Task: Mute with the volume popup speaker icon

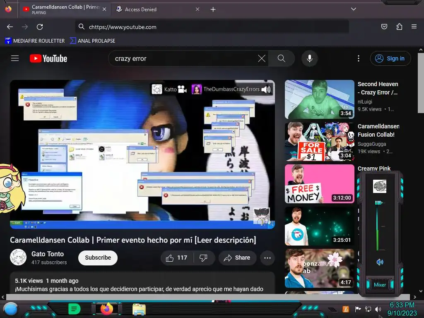Action: (x=380, y=262)
